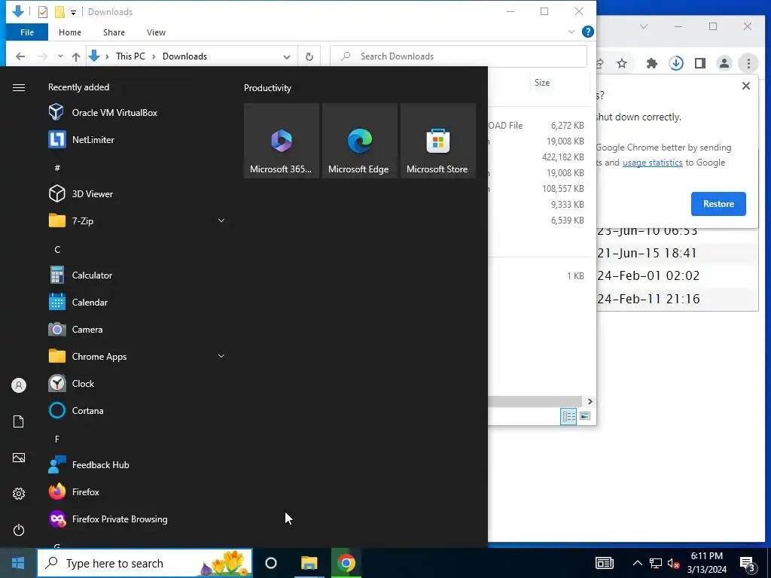Open the 7-Zip folder entry

click(x=137, y=221)
